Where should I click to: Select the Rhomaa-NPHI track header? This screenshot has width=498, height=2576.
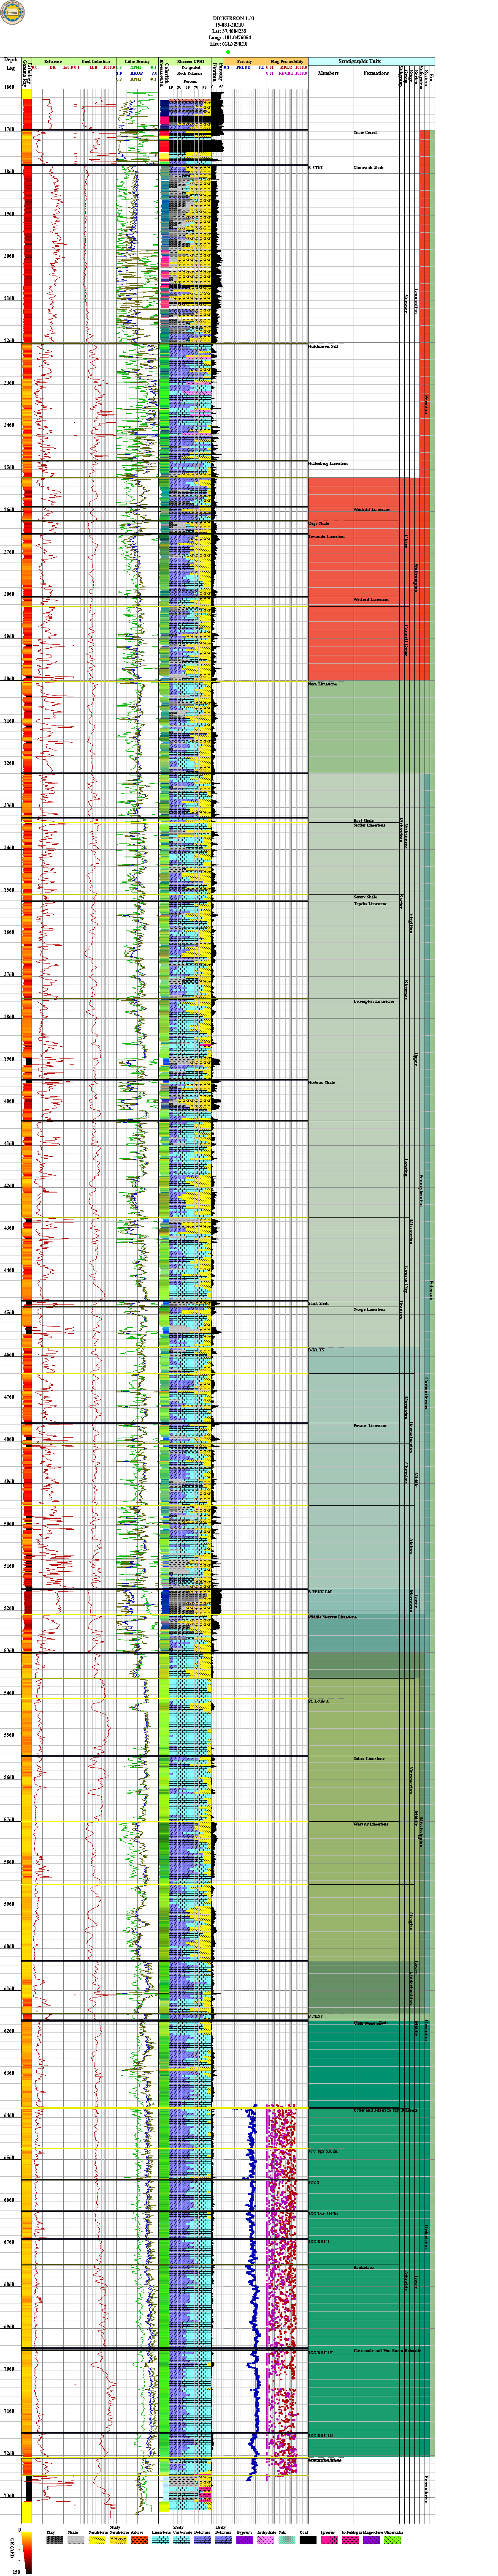point(189,62)
